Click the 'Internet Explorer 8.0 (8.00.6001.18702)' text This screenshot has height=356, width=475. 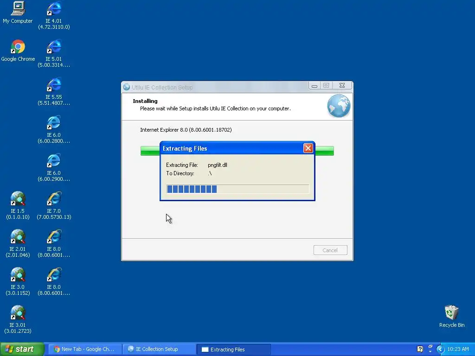pyautogui.click(x=186, y=130)
